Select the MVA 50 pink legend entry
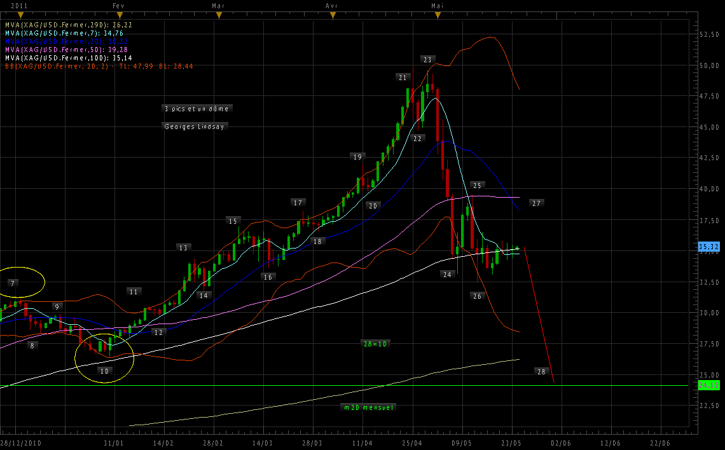 [x=66, y=49]
